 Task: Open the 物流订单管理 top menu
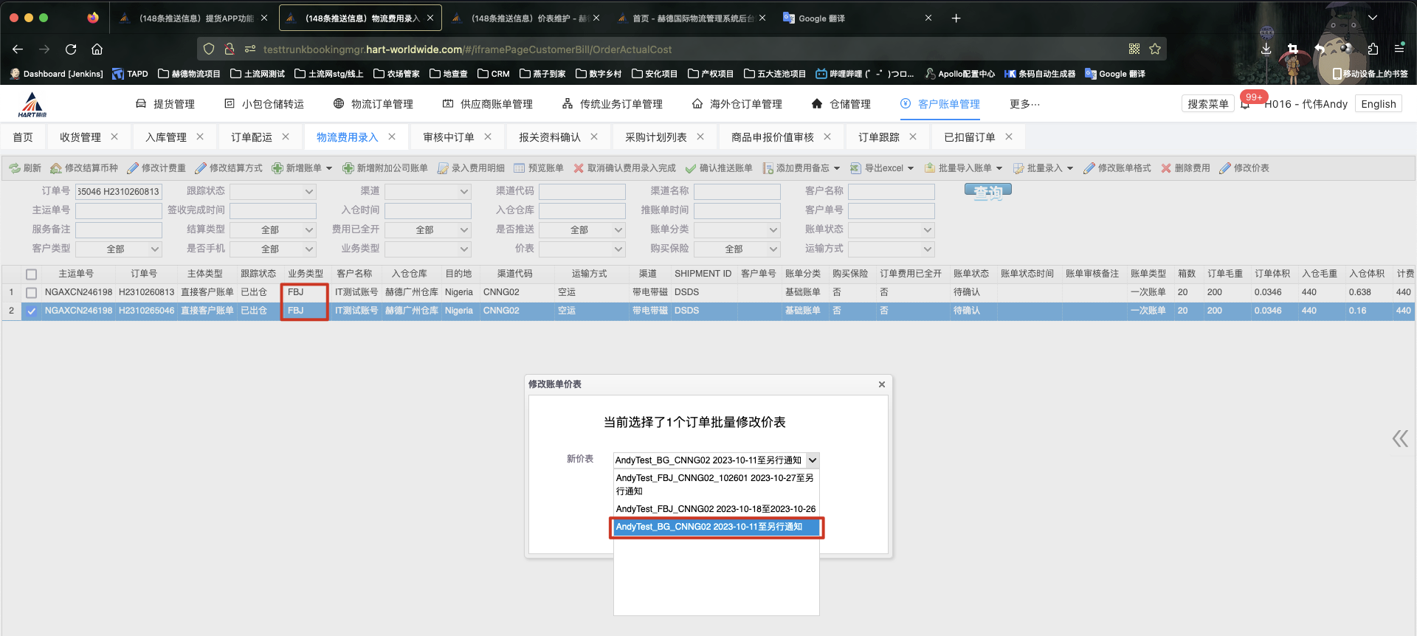pos(373,104)
